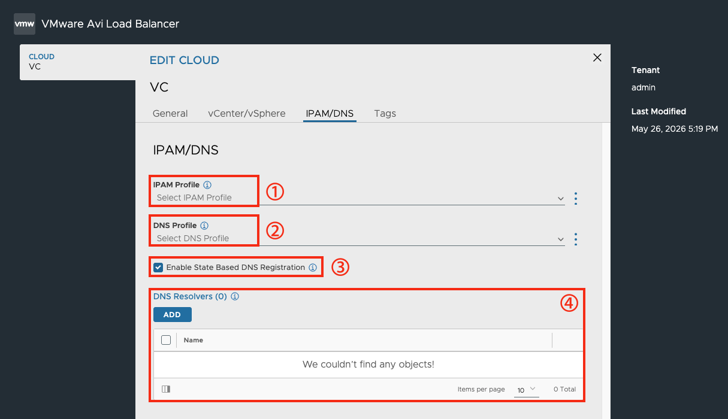
Task: Sort table by Name column header
Action: (194, 340)
